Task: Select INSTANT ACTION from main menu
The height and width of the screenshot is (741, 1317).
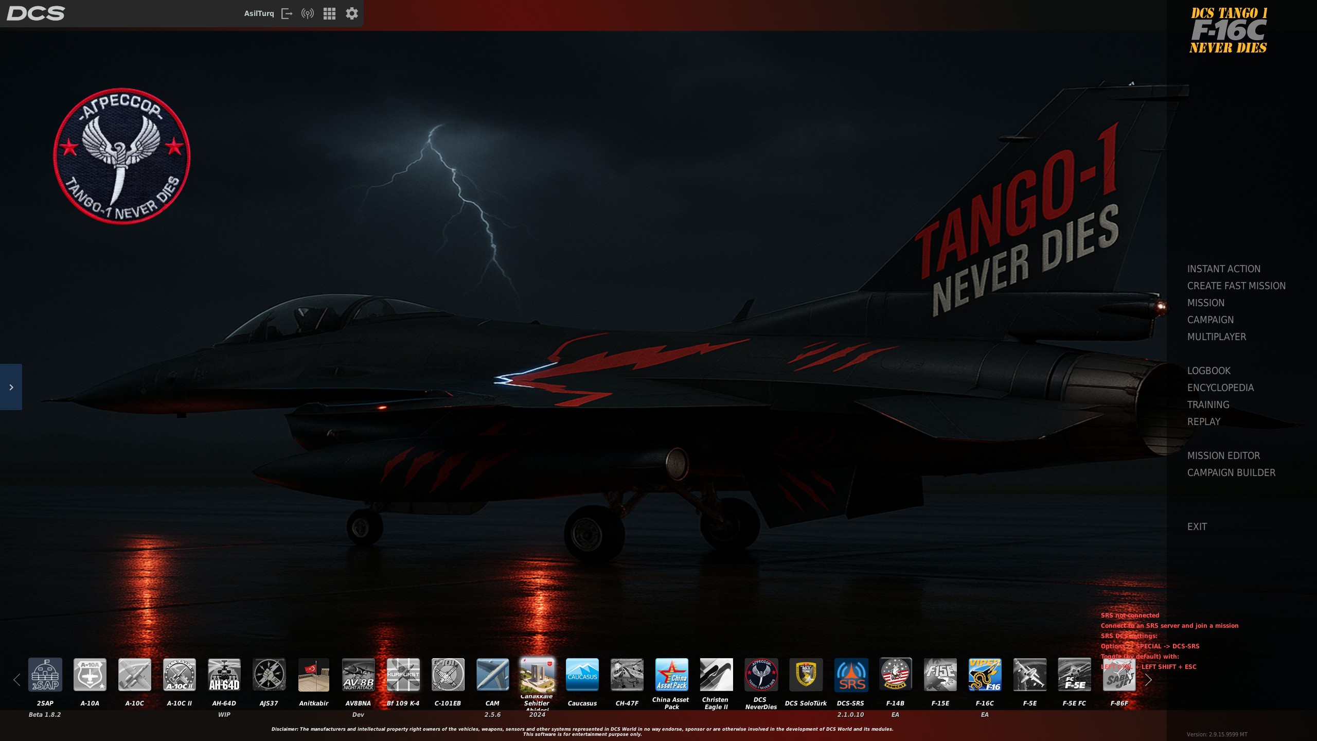Action: [x=1223, y=269]
